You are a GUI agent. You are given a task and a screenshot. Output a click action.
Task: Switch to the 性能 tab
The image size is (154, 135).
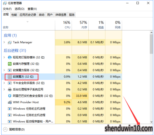[x=14, y=15]
